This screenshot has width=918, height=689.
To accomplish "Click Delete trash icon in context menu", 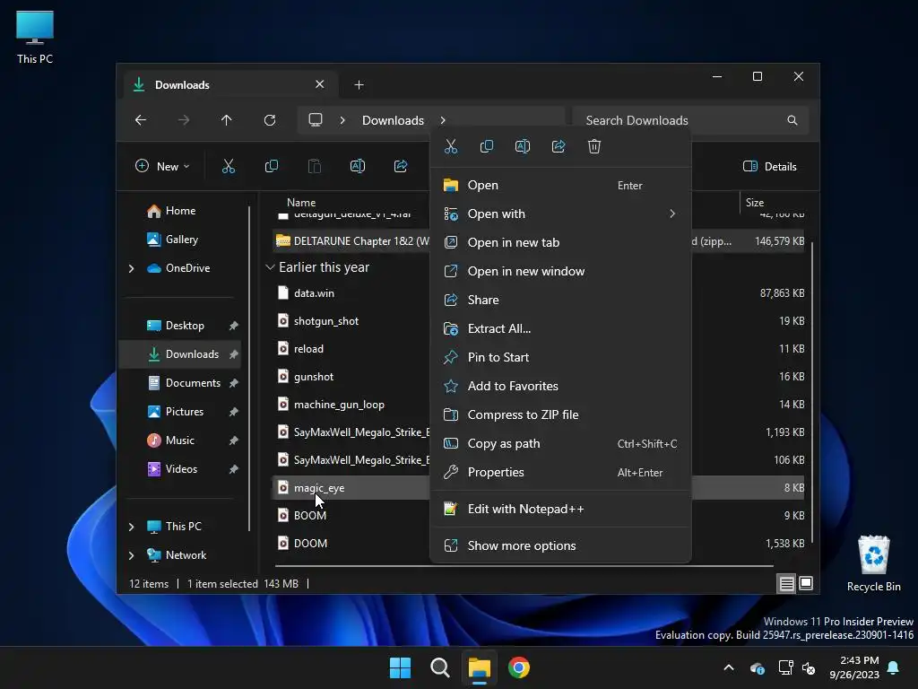I will 594,146.
